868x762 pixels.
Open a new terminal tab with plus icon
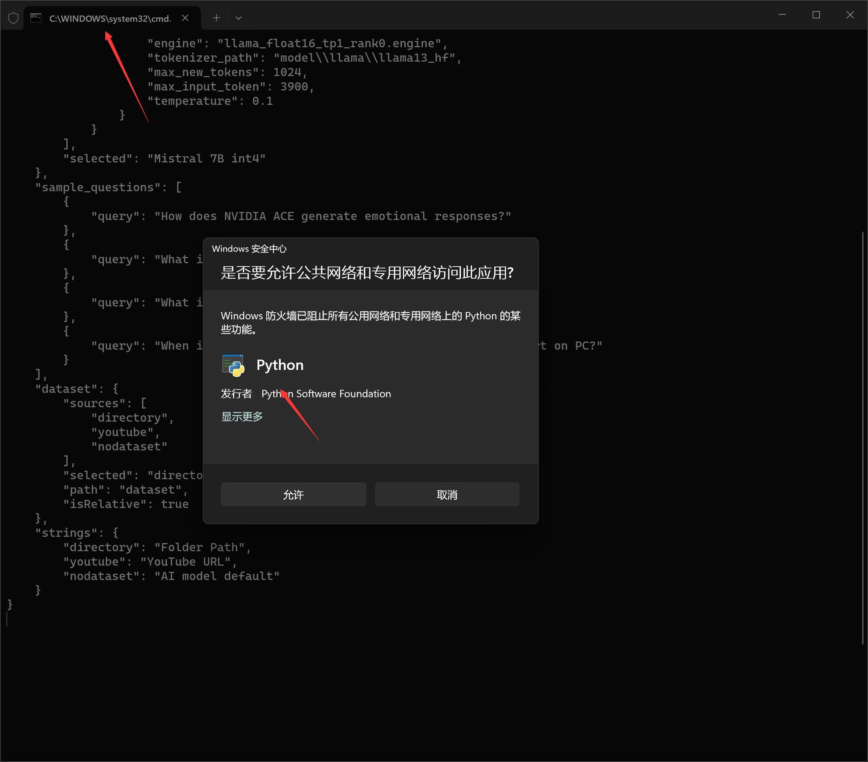[216, 18]
